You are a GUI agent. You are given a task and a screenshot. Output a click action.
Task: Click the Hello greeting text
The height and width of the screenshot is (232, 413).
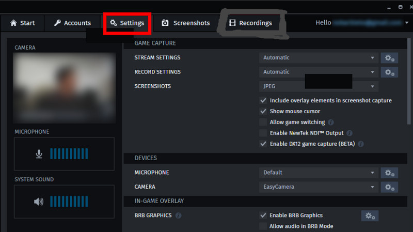pos(323,23)
